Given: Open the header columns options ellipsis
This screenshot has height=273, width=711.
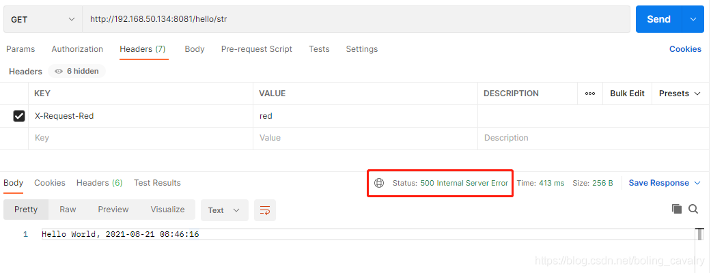Looking at the screenshot, I should point(590,94).
